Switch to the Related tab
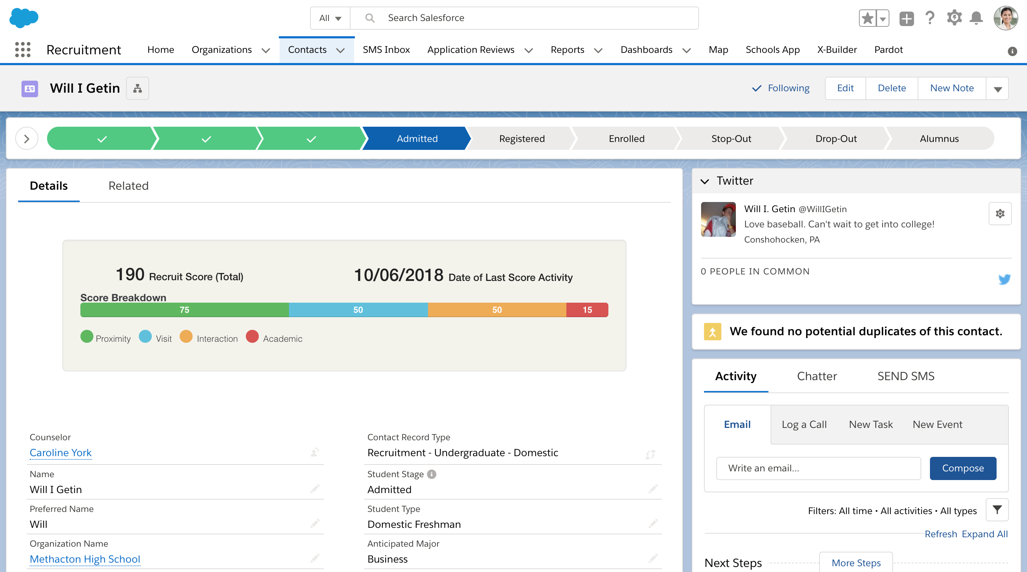 [128, 186]
